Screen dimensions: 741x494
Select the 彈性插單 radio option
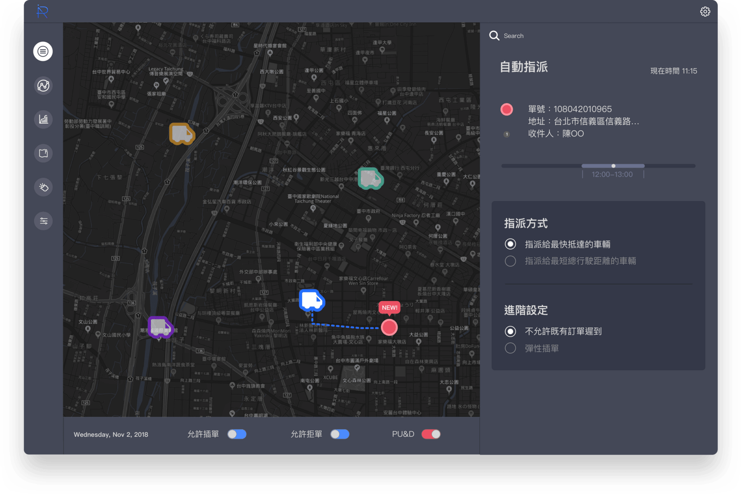(x=510, y=348)
